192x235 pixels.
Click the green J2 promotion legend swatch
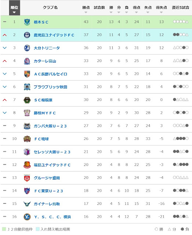click(x=4, y=229)
